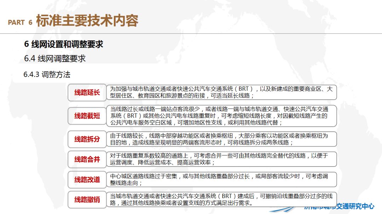The width and height of the screenshot is (382, 214).
Task: Click description starting 为加强与城市轨道交通
Action: (221, 92)
